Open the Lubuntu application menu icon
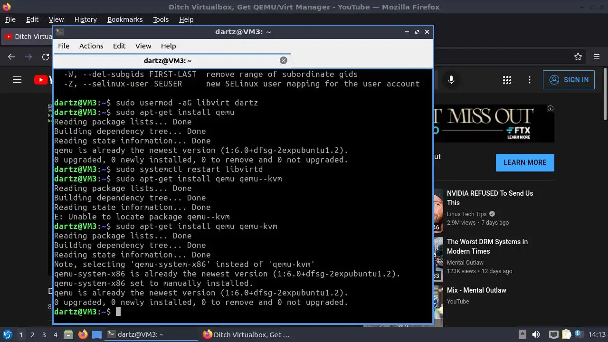This screenshot has width=608, height=342. click(7, 334)
